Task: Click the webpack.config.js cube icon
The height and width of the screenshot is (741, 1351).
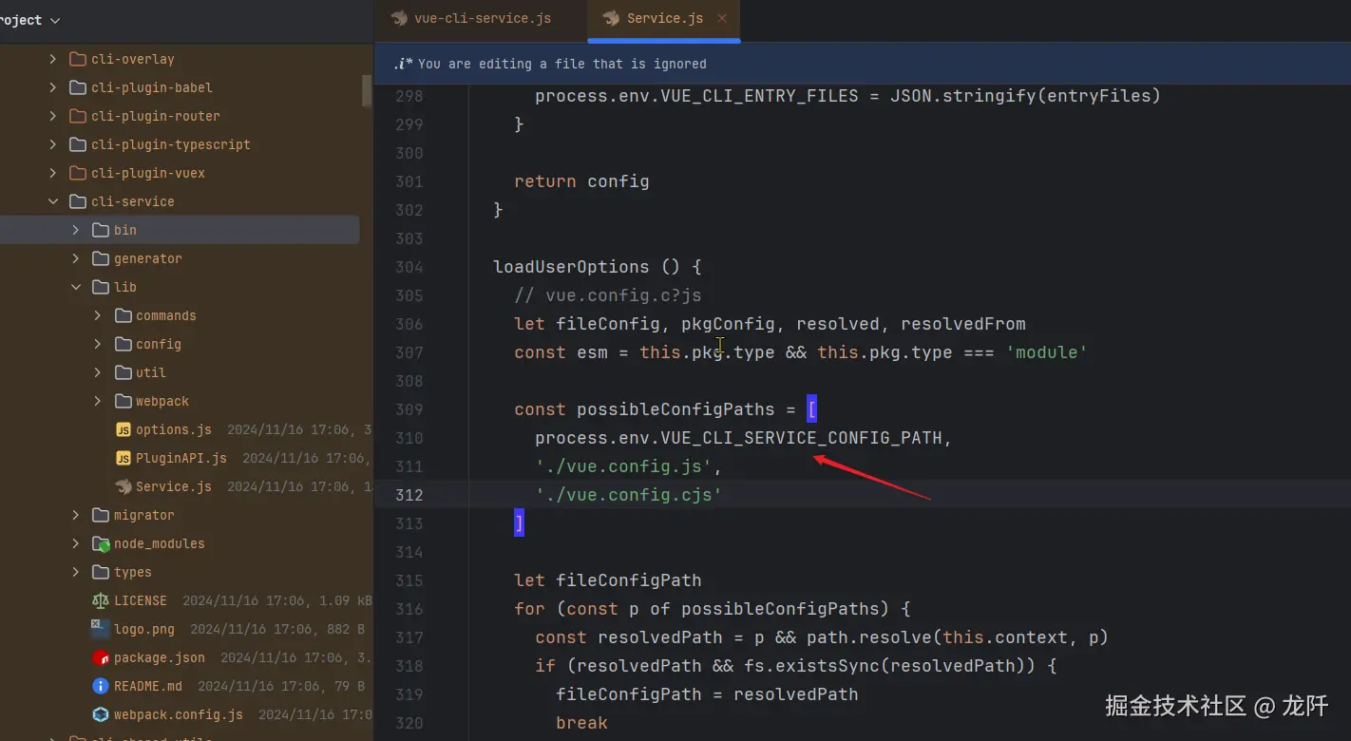Action: [x=101, y=714]
